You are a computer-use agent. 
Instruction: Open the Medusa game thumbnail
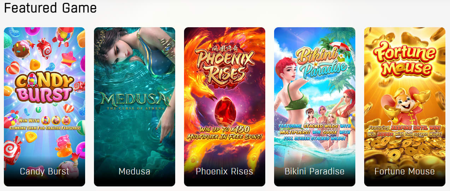pos(135,107)
